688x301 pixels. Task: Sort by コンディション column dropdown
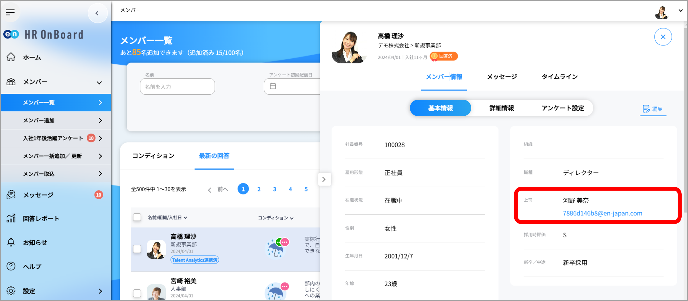pyautogui.click(x=276, y=218)
